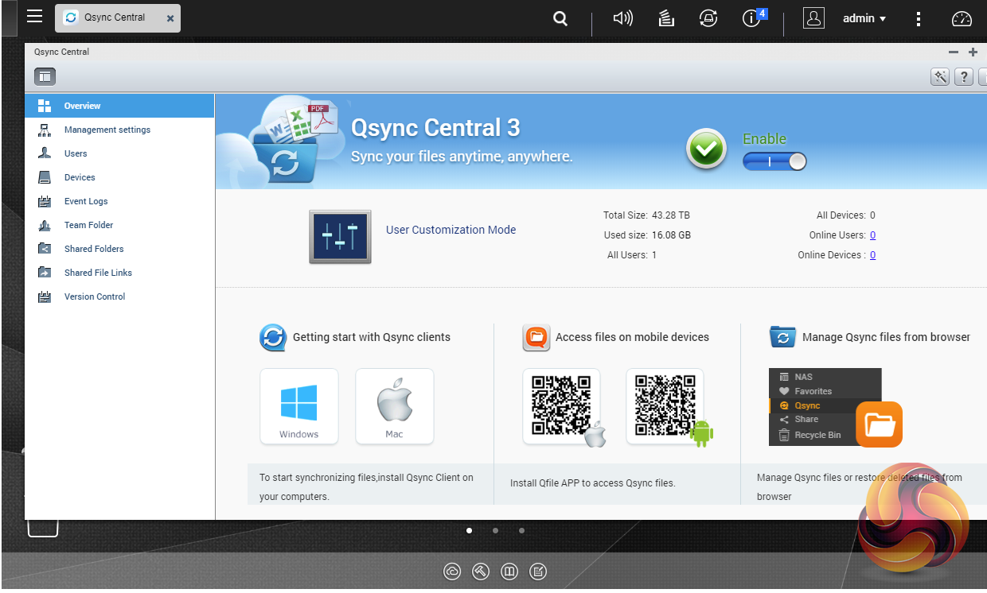
Task: Open Event Logs in the sidebar
Action: (119, 201)
